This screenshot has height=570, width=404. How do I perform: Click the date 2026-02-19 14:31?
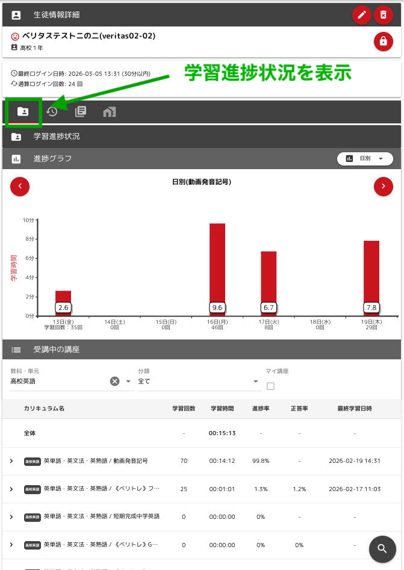coord(355,461)
